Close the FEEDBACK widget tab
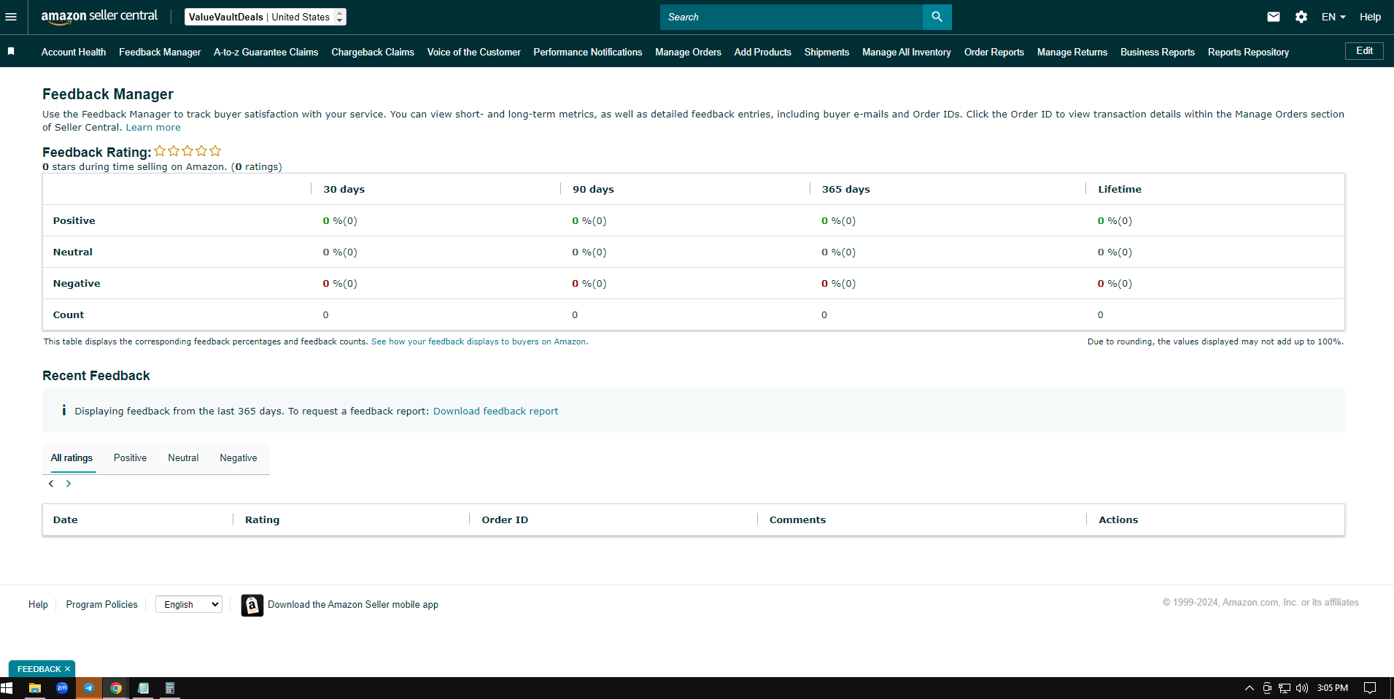Image resolution: width=1394 pixels, height=699 pixels. click(67, 669)
